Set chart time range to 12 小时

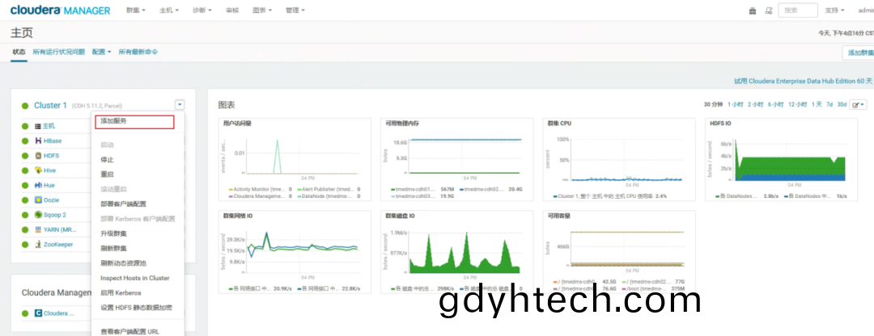click(797, 104)
